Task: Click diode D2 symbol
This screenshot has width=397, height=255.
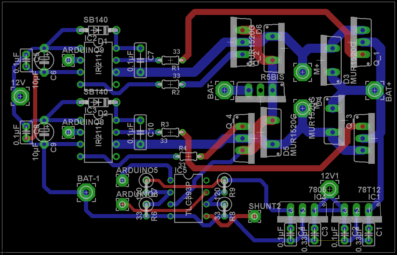Action: click(x=98, y=102)
